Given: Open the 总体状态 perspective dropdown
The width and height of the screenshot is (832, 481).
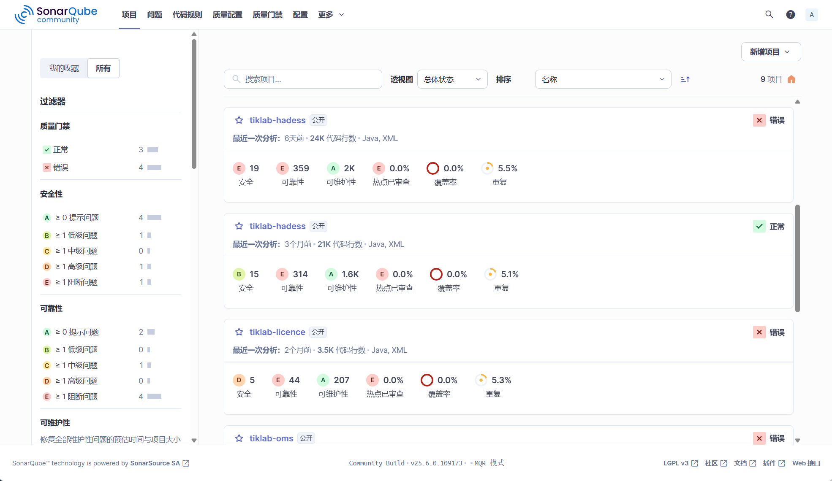Looking at the screenshot, I should [452, 79].
